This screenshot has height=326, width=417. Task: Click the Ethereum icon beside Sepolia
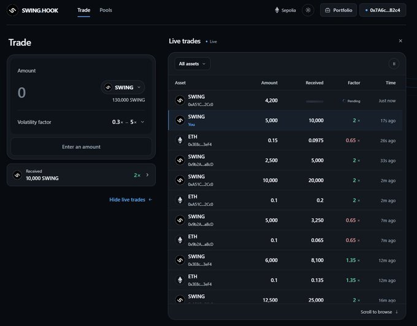[277, 10]
